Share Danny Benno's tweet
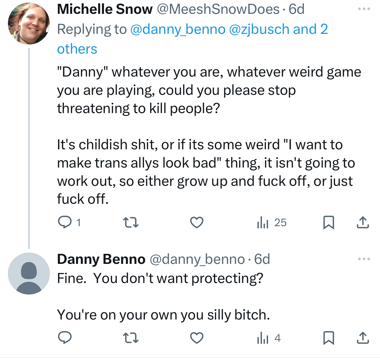The width and height of the screenshot is (380, 359). click(x=363, y=338)
